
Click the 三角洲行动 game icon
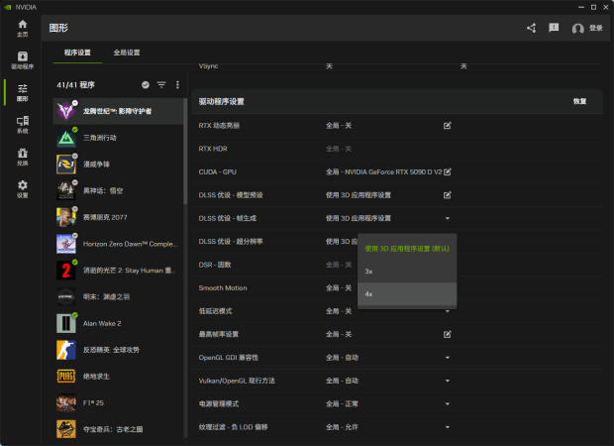66,138
